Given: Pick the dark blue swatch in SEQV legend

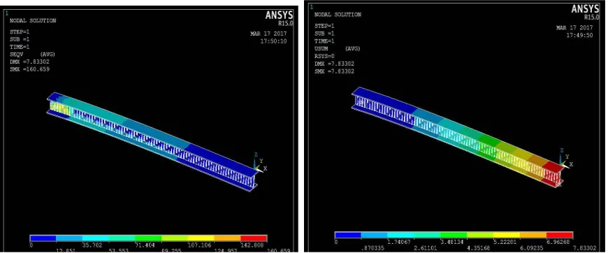Looking at the screenshot, I should [43, 238].
